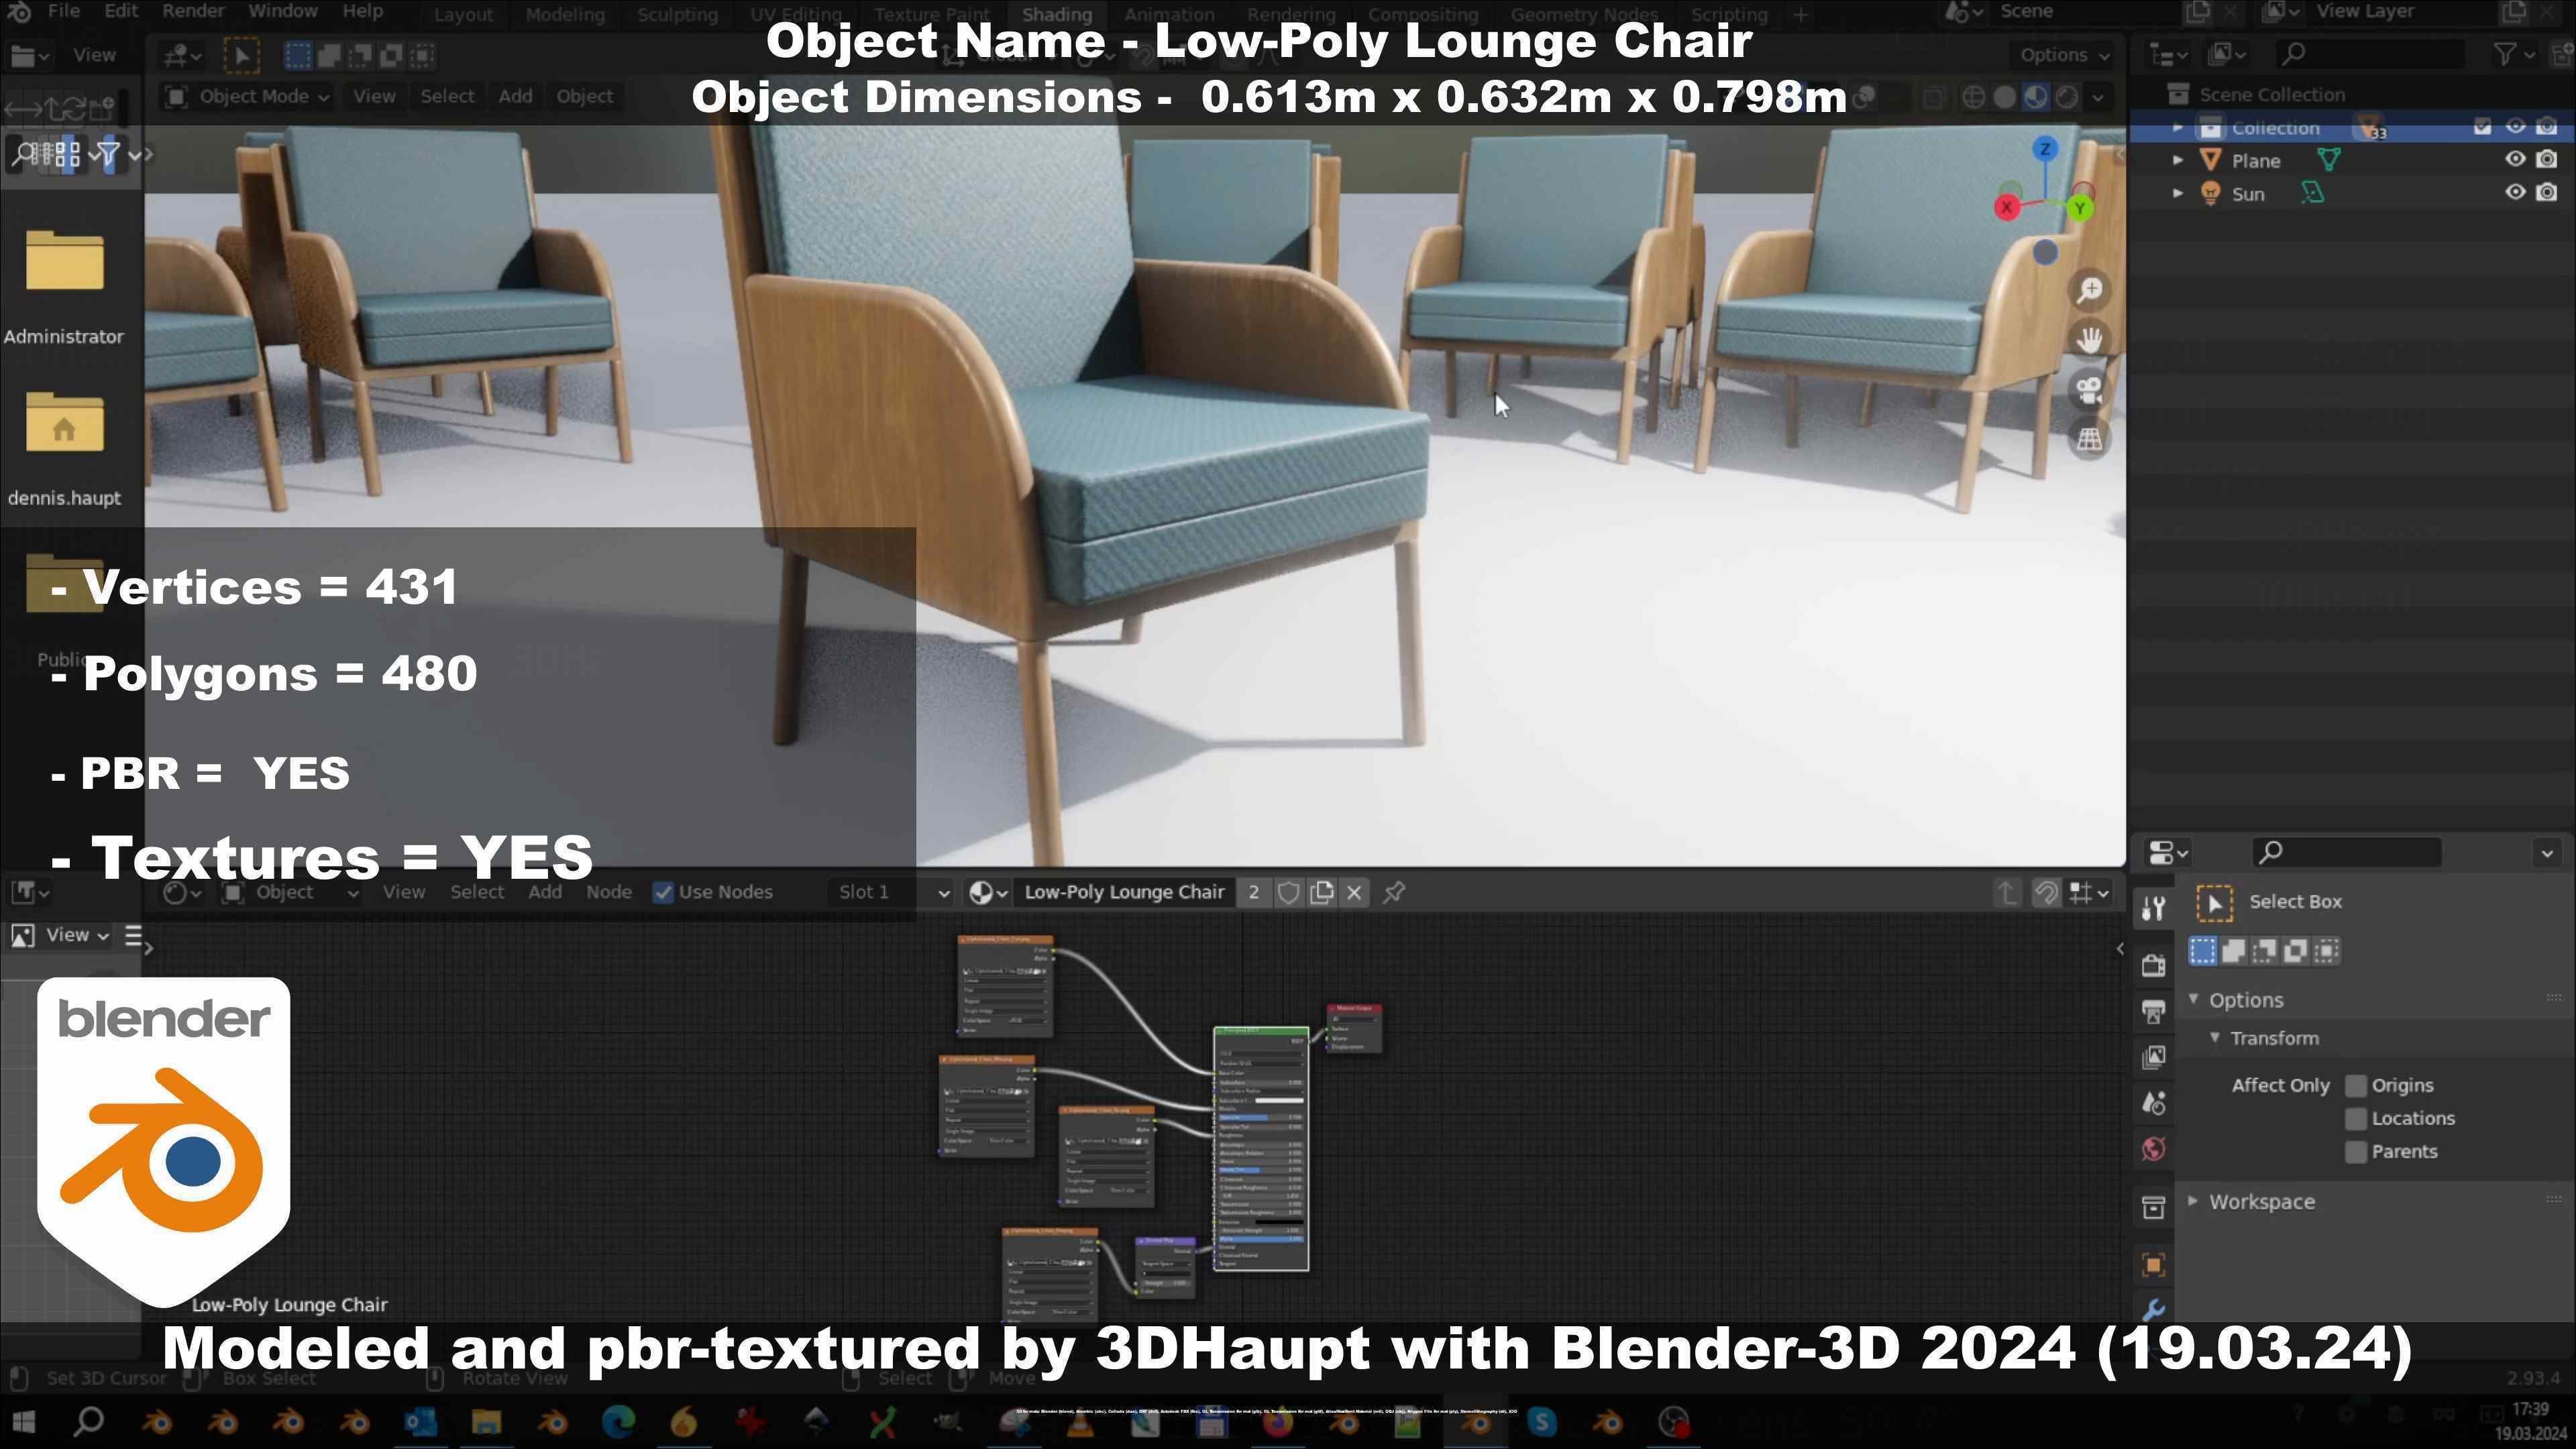
Task: Disable Plane in renders via camera icon
Action: [x=2547, y=160]
